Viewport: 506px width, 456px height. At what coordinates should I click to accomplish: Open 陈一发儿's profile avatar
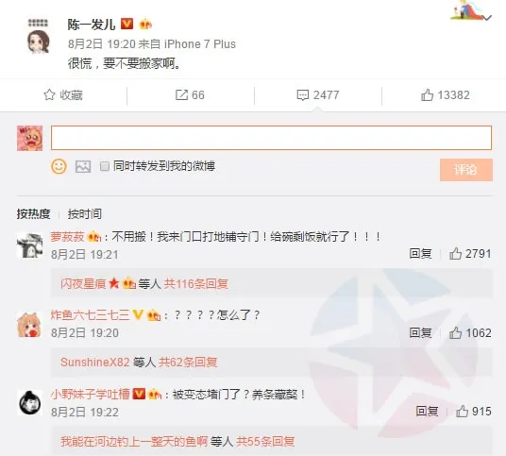pyautogui.click(x=38, y=38)
